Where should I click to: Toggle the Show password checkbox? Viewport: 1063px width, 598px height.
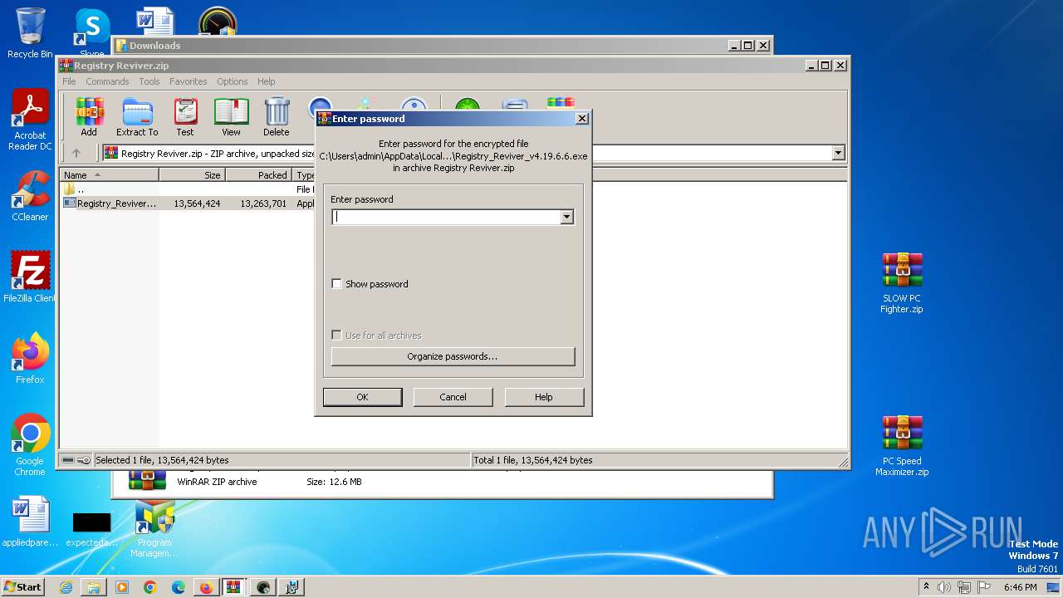[x=336, y=284]
